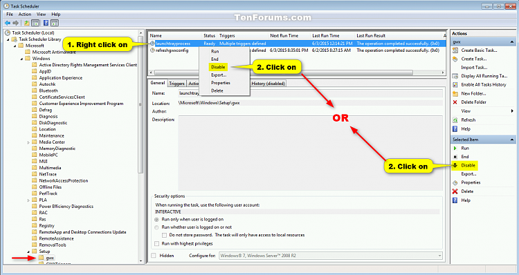519x275 pixels.
Task: Open the View submenu in Actions pane
Action: coord(483,111)
